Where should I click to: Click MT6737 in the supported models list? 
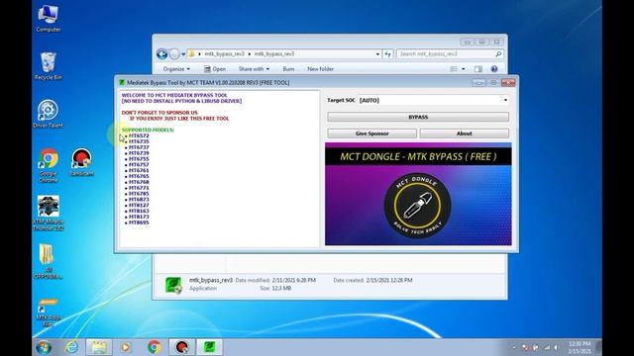tap(139, 147)
